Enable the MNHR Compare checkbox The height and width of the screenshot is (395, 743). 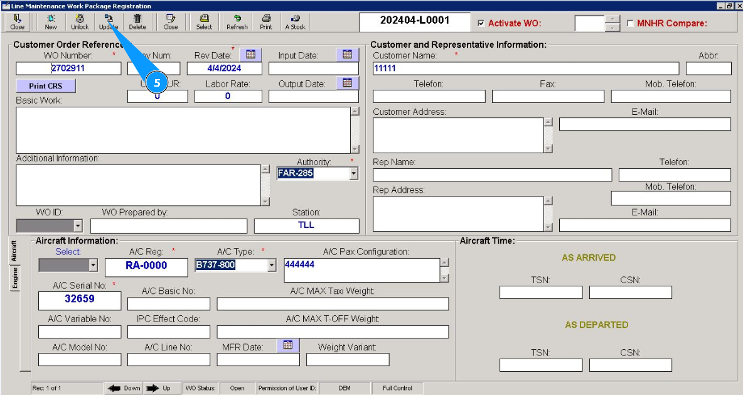pyautogui.click(x=631, y=24)
